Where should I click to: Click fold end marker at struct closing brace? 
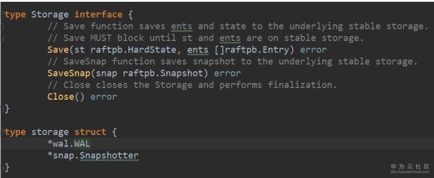[x=2, y=167]
